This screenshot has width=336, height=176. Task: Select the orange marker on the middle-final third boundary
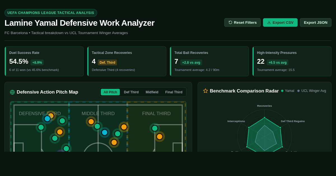point(124,127)
